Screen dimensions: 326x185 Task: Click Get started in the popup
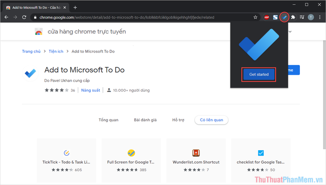click(258, 74)
